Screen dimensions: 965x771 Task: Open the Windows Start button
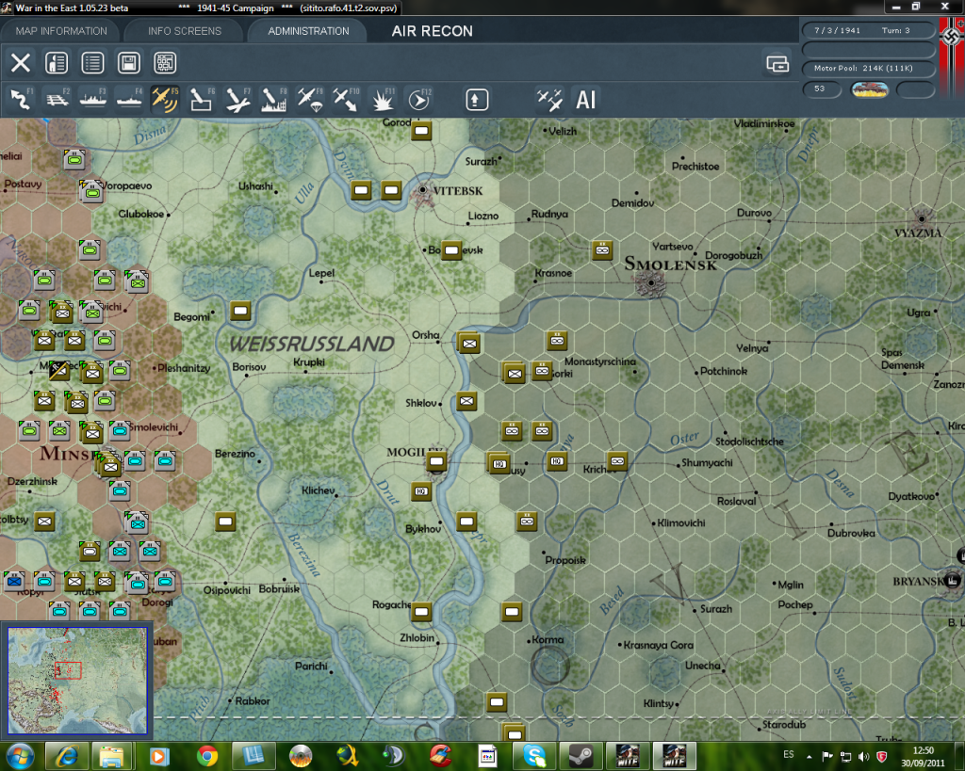click(x=21, y=756)
